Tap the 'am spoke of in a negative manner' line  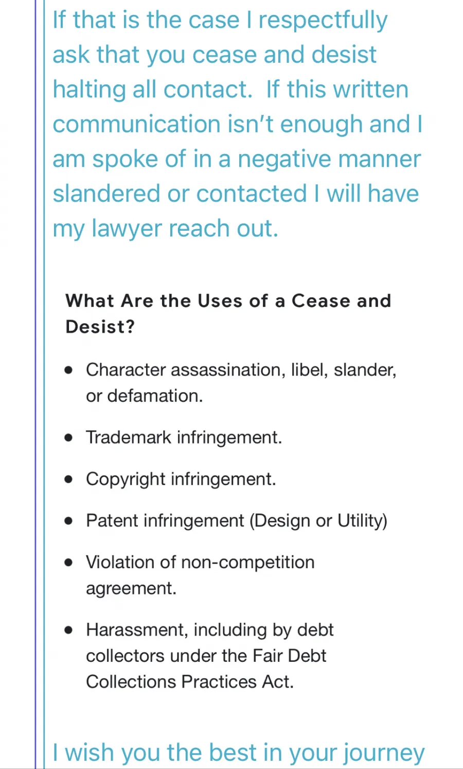coord(237,159)
